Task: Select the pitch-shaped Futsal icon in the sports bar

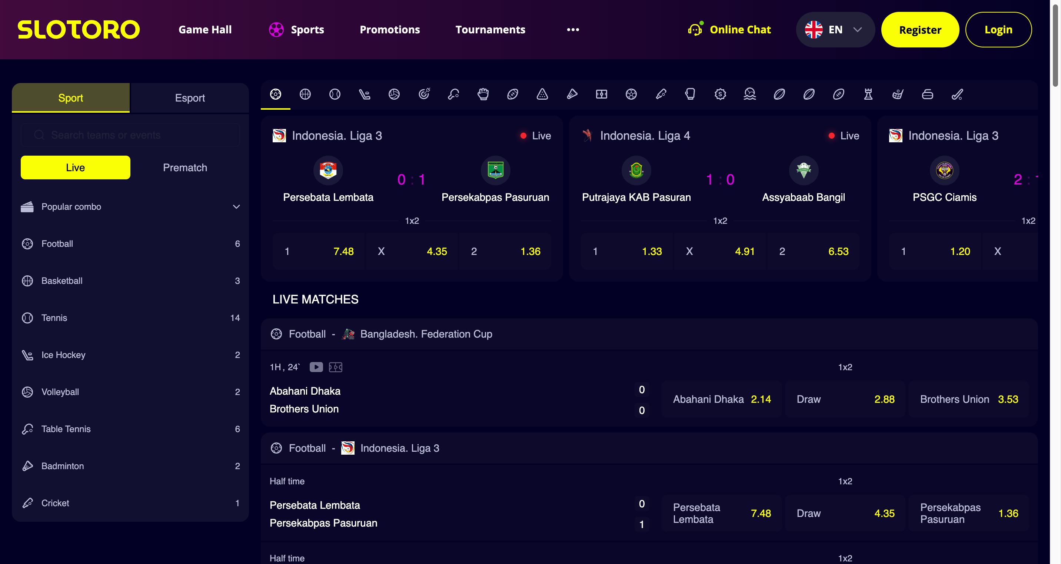Action: [602, 94]
